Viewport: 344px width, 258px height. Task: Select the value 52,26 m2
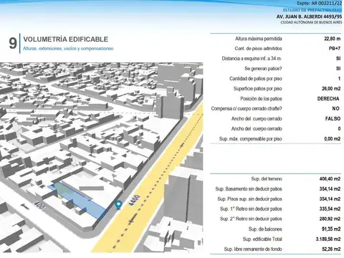click(x=331, y=249)
